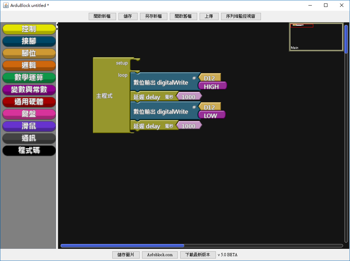
Task: Open the 控制 block category
Action: [29, 29]
